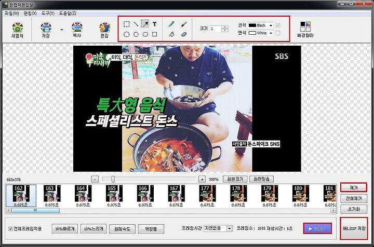This screenshot has width=374, height=247.
Task: Select the dashed ellipse selection tool
Action: 127,35
